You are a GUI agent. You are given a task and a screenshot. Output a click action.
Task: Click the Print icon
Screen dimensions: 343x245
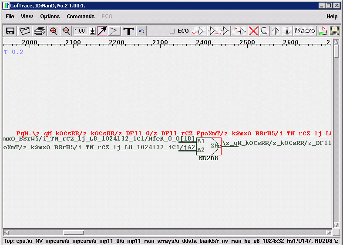(40, 31)
